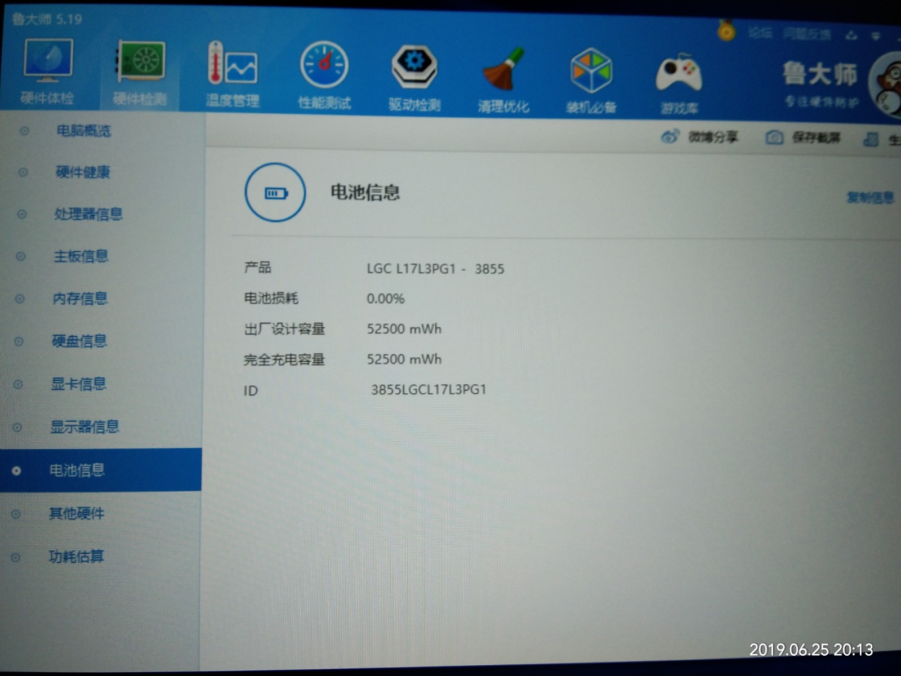The height and width of the screenshot is (676, 901).
Task: Click product value LGC L17L3PG1 - 3855
Action: tap(435, 269)
